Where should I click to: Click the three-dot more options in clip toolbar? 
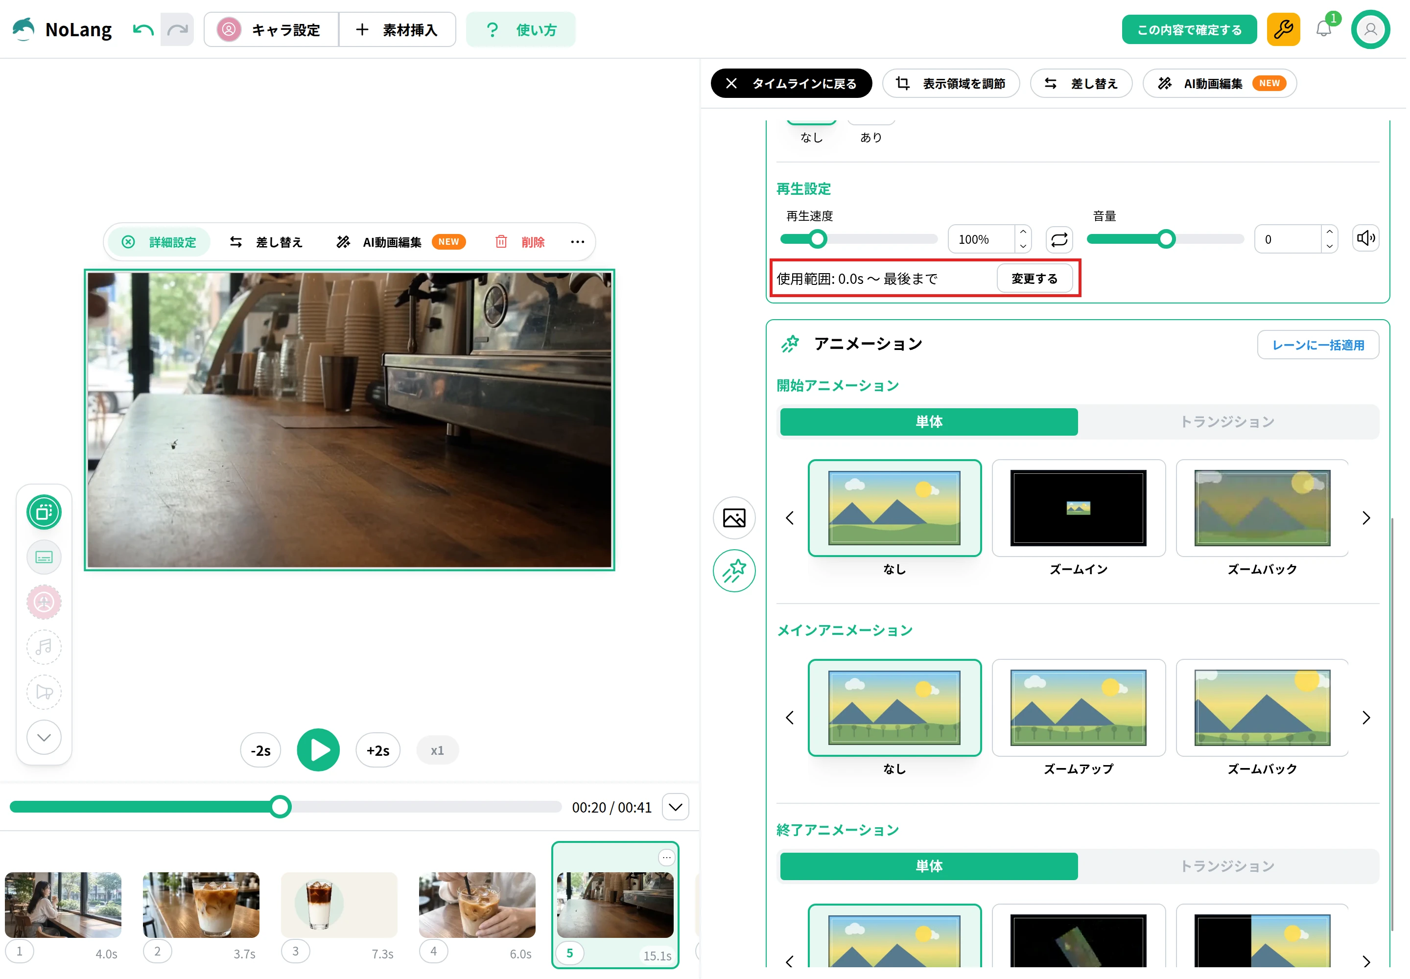tap(577, 242)
